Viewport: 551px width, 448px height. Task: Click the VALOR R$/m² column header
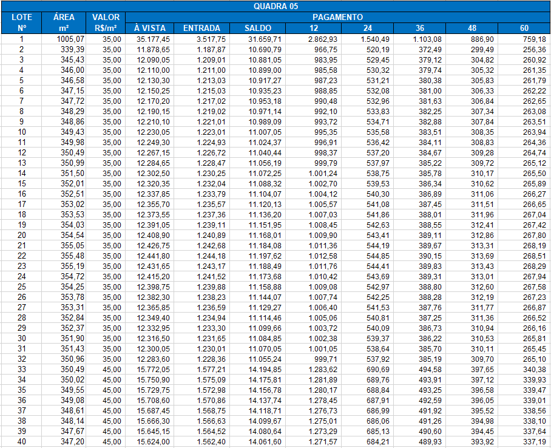(x=106, y=22)
